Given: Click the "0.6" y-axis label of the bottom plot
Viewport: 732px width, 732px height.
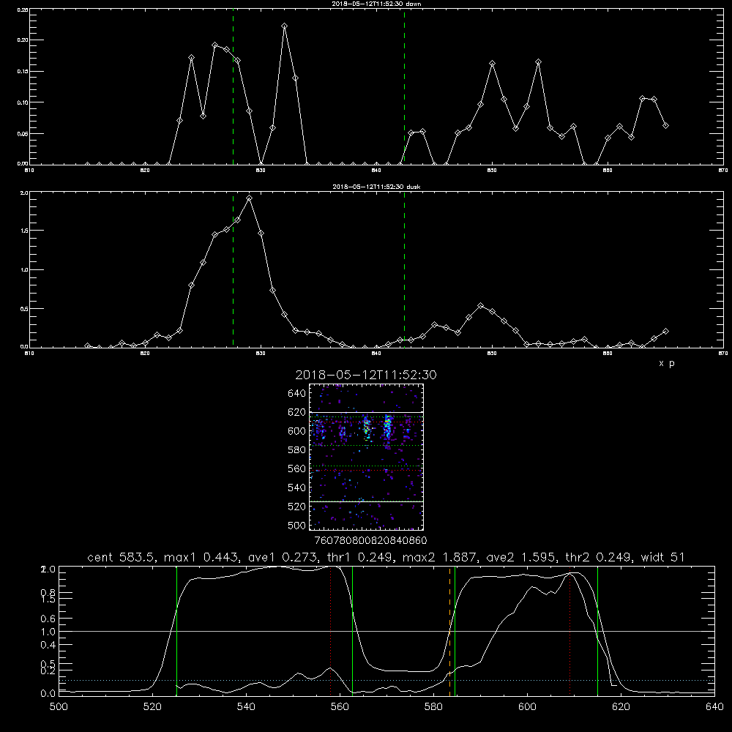Looking at the screenshot, I should [48, 619].
